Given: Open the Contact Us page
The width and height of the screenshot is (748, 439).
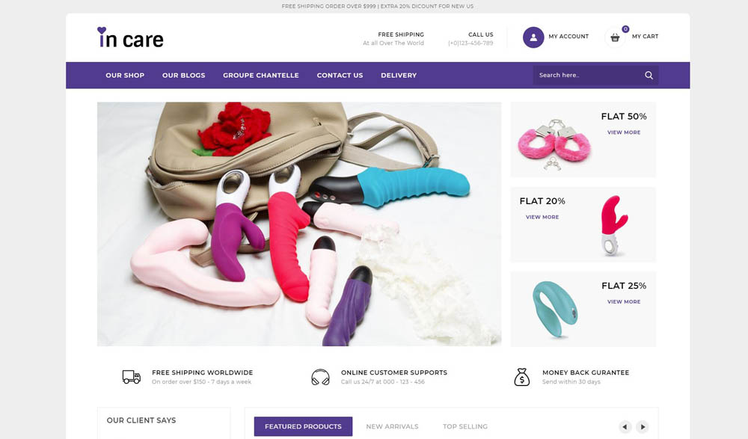Looking at the screenshot, I should click(x=340, y=76).
